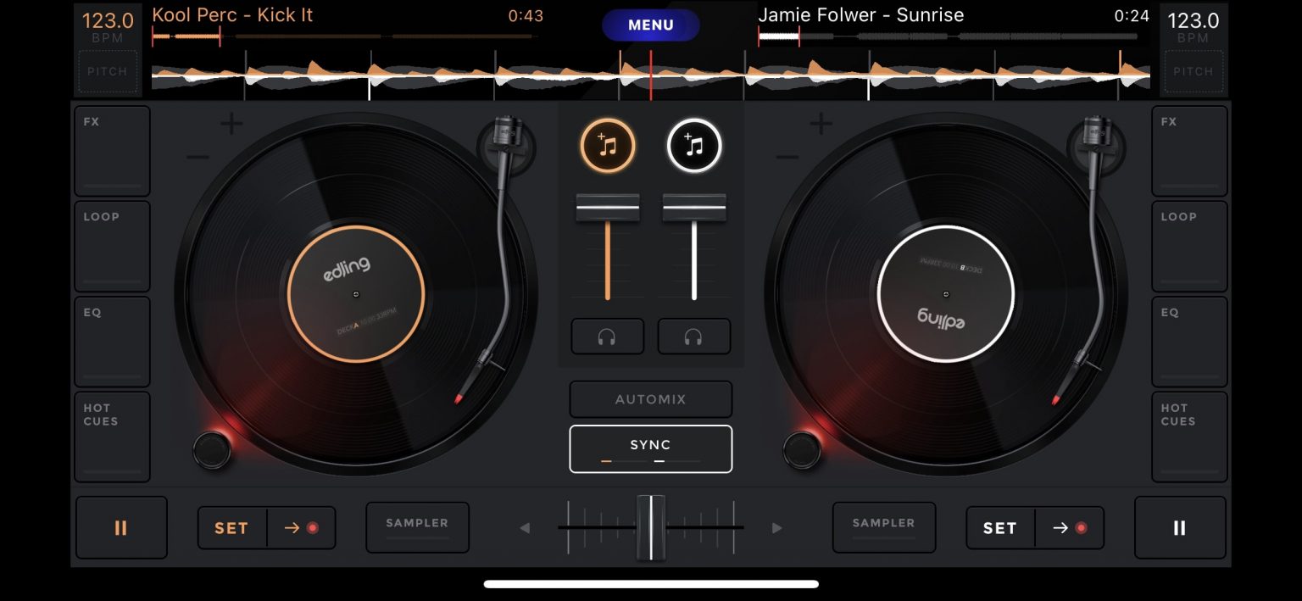Image resolution: width=1302 pixels, height=601 pixels.
Task: Activate headphone pre-cue on the left deck
Action: click(x=608, y=336)
